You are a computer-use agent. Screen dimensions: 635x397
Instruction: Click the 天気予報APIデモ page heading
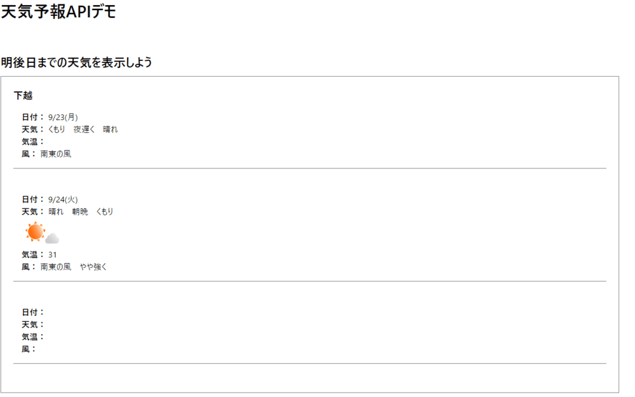(x=58, y=11)
